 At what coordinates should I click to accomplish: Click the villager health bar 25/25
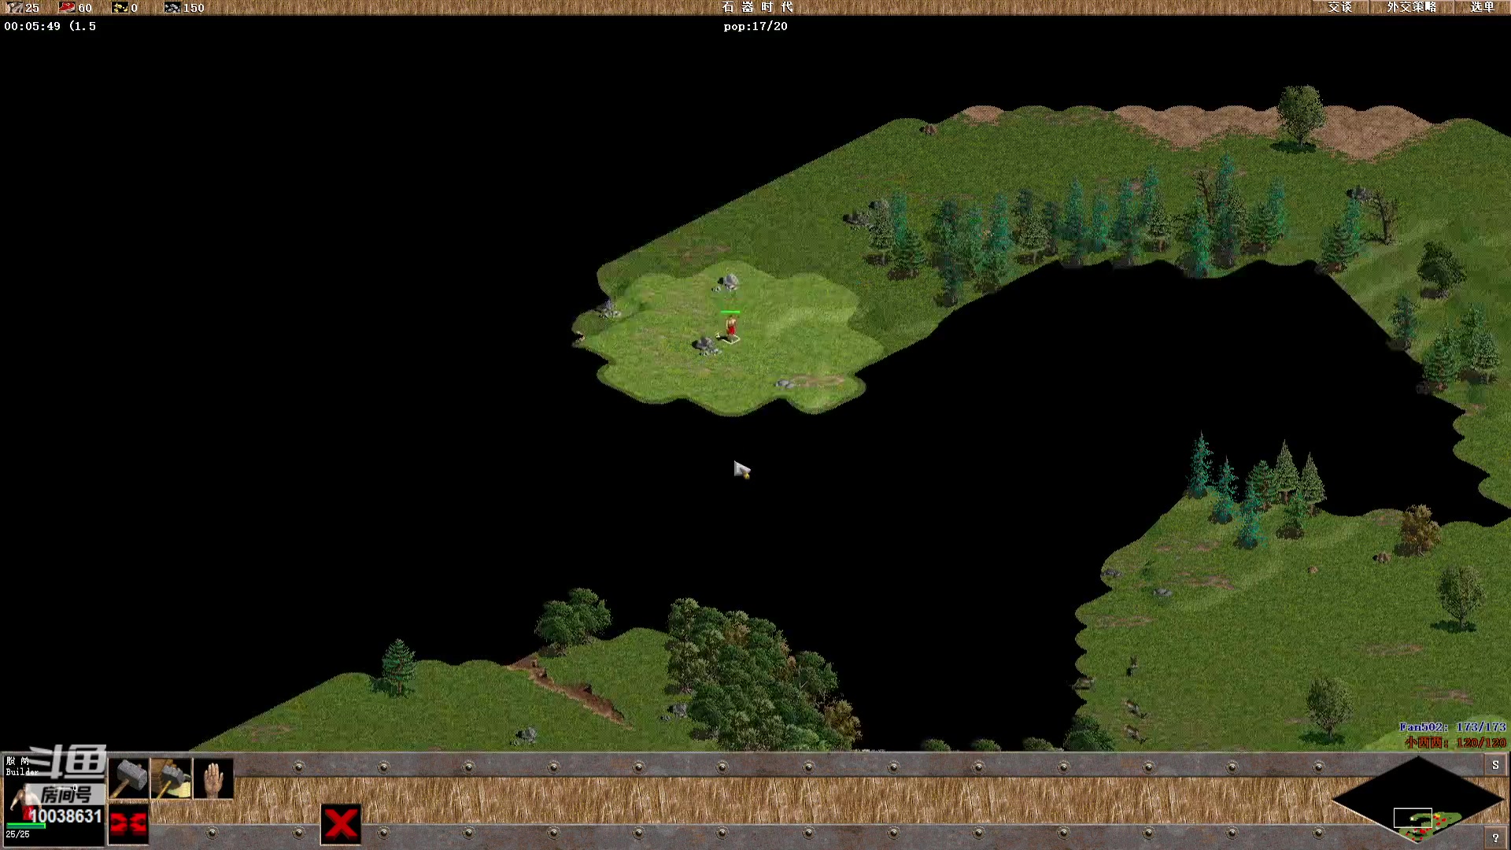[x=27, y=826]
